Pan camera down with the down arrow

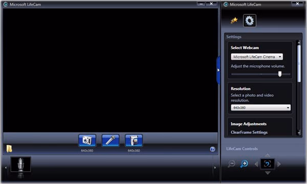point(268,173)
